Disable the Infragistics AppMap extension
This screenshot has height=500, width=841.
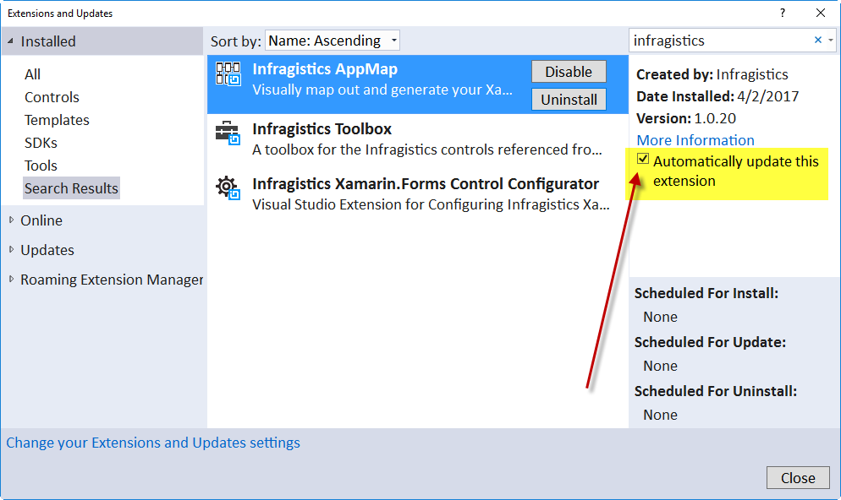[x=569, y=71]
